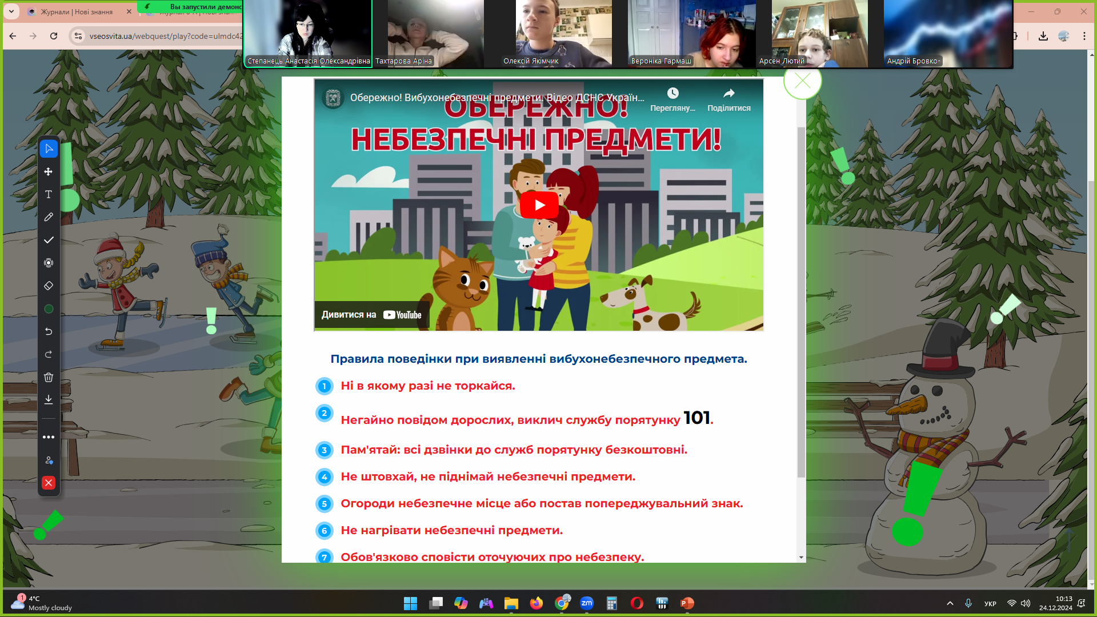Clear annotations with the trash icon

tap(49, 377)
